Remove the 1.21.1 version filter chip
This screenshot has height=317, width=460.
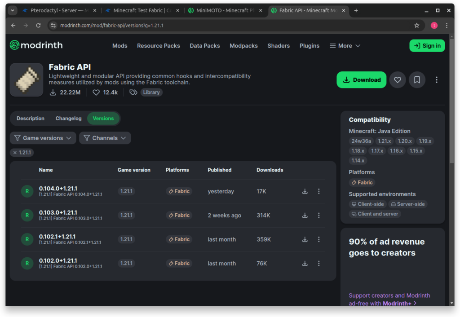(x=22, y=153)
